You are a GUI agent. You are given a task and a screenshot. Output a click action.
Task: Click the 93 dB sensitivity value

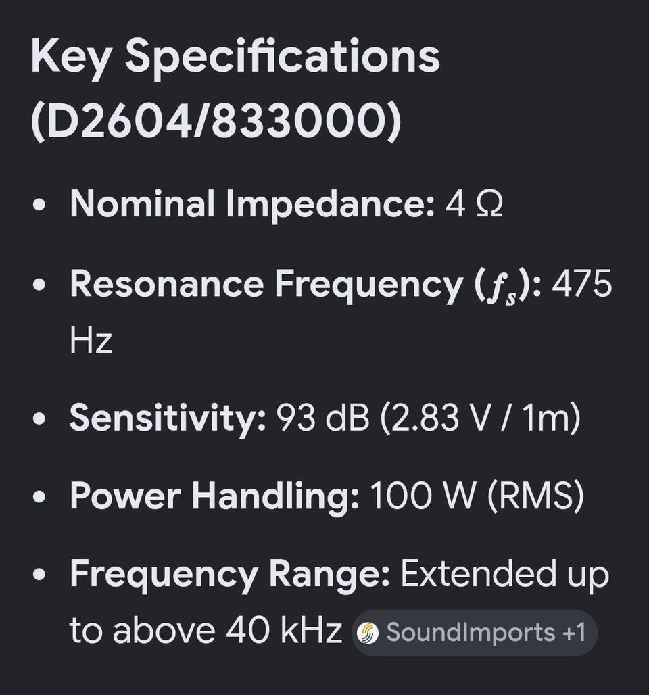click(x=322, y=418)
